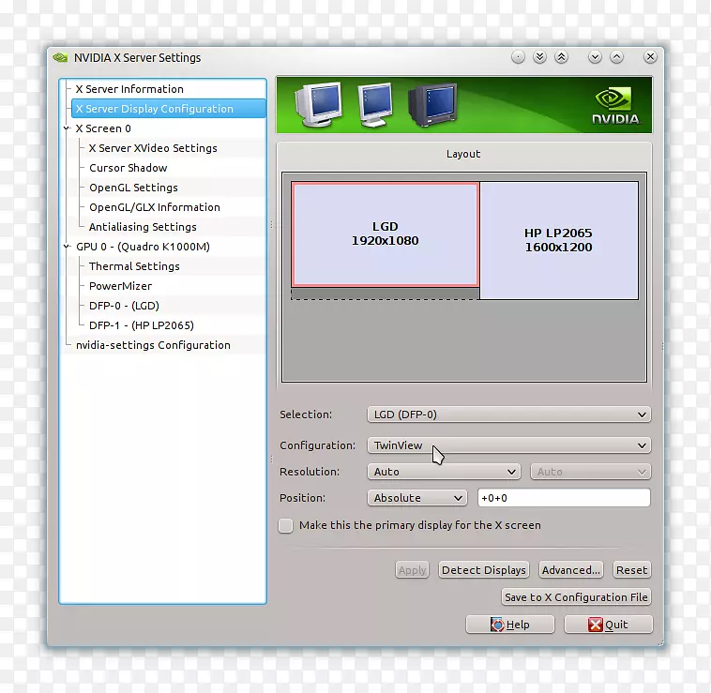Viewport: 711px width, 693px height.
Task: Click the position offset field showing +0+0
Action: pyautogui.click(x=564, y=498)
